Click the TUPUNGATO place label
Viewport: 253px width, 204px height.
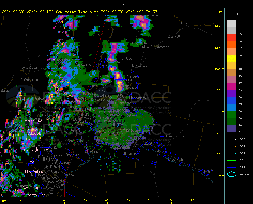click(50, 160)
